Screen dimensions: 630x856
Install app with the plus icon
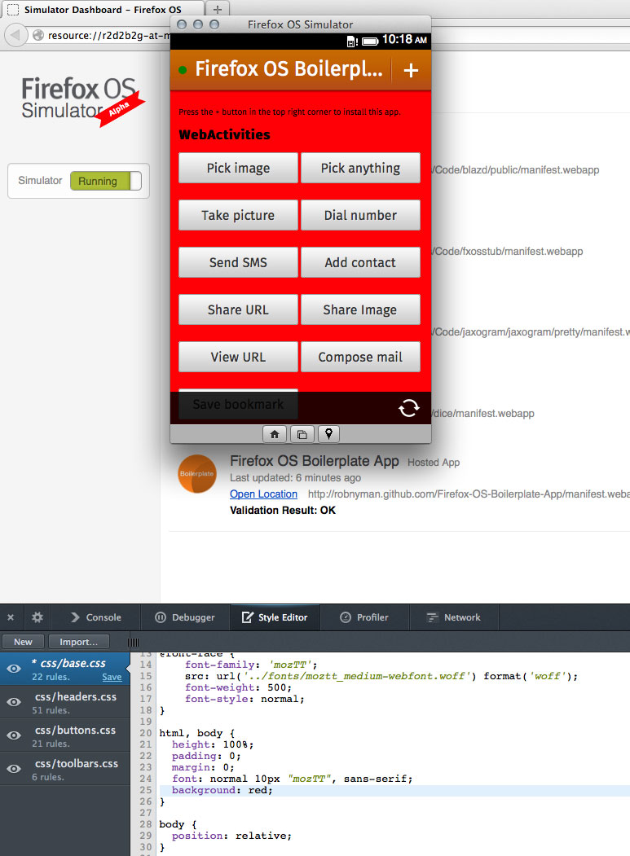click(411, 70)
